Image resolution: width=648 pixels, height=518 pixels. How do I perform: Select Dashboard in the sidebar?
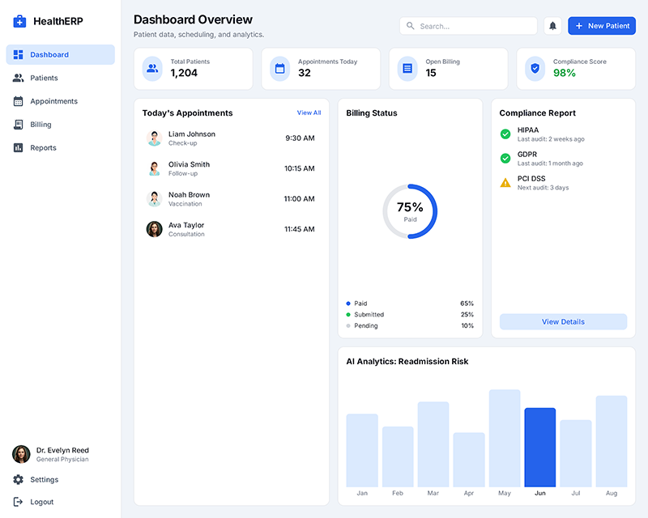click(49, 54)
